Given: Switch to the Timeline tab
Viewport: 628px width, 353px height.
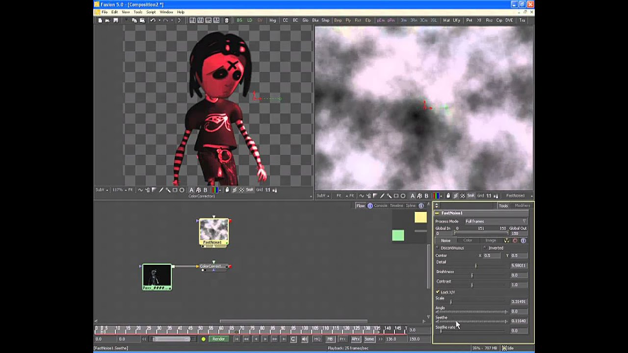Looking at the screenshot, I should pos(396,205).
